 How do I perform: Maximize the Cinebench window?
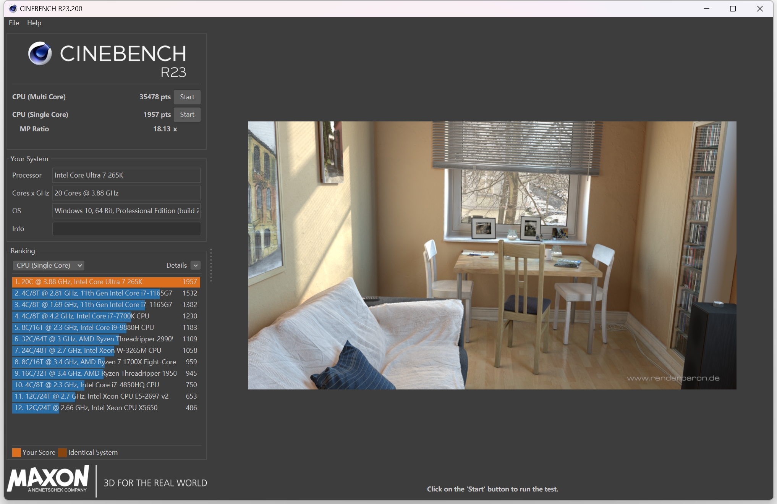[732, 8]
